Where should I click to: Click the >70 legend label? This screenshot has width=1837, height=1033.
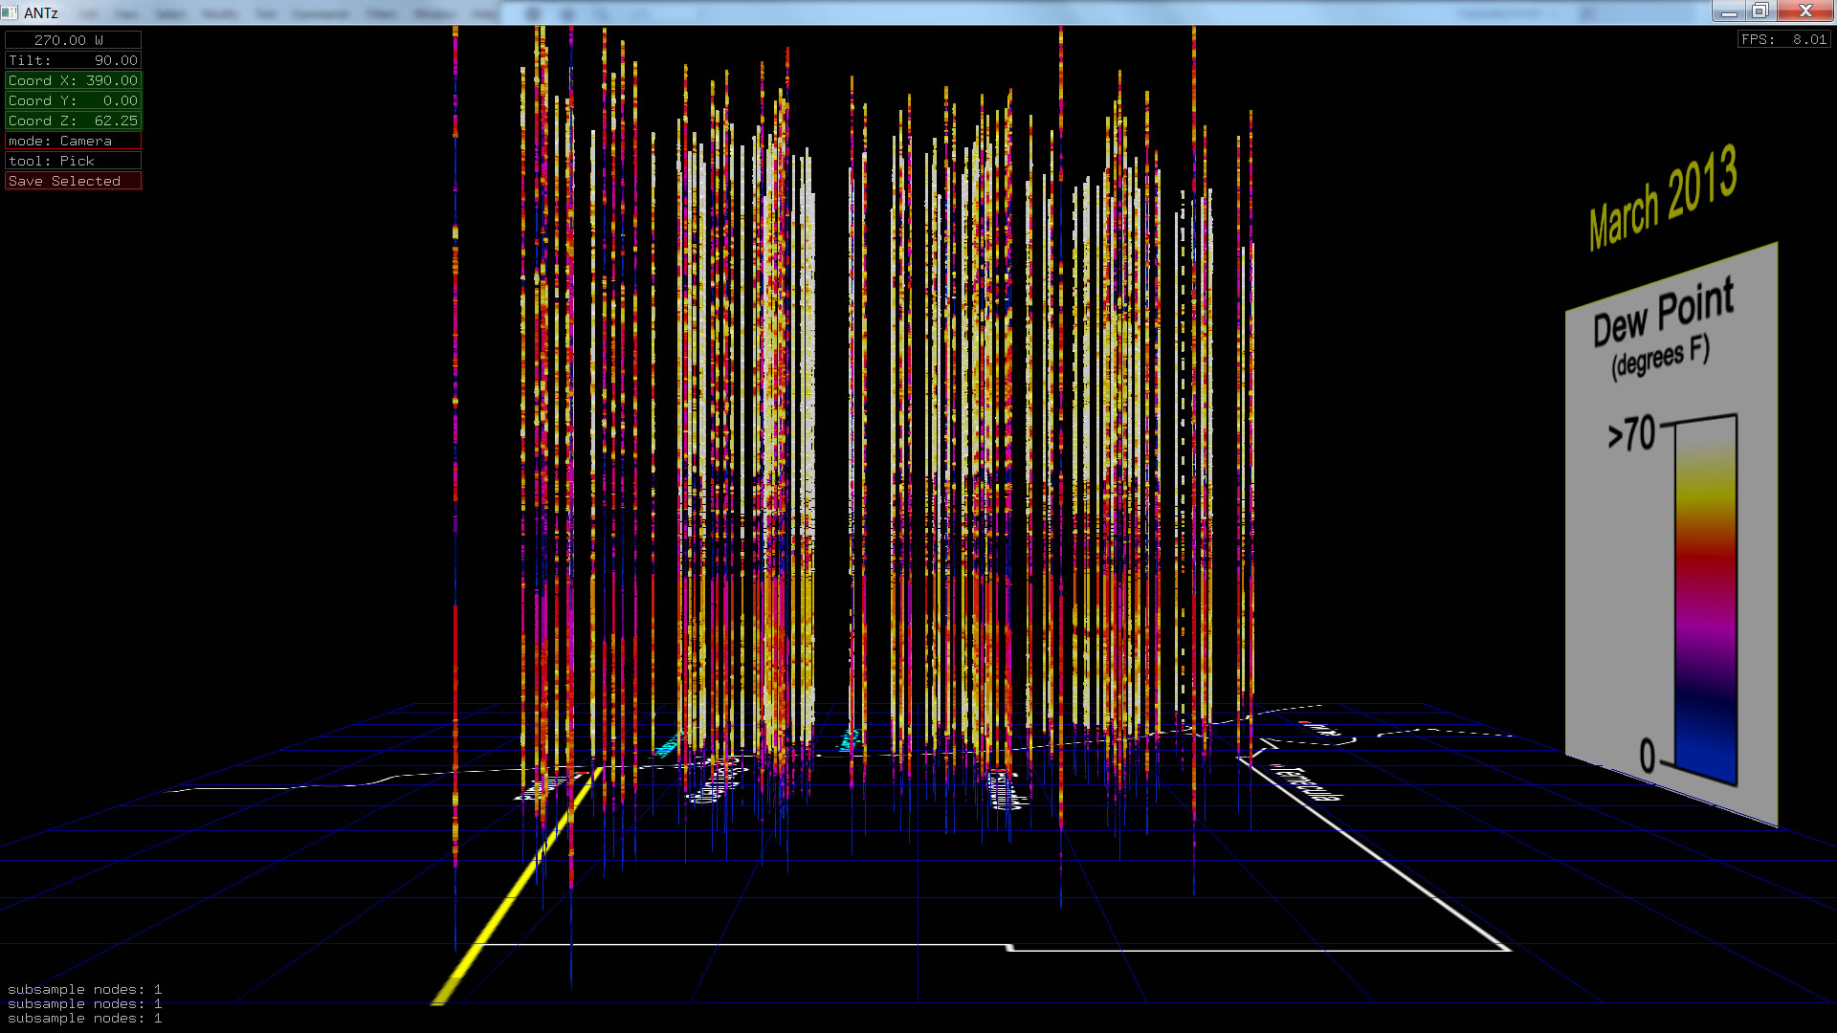tap(1632, 434)
